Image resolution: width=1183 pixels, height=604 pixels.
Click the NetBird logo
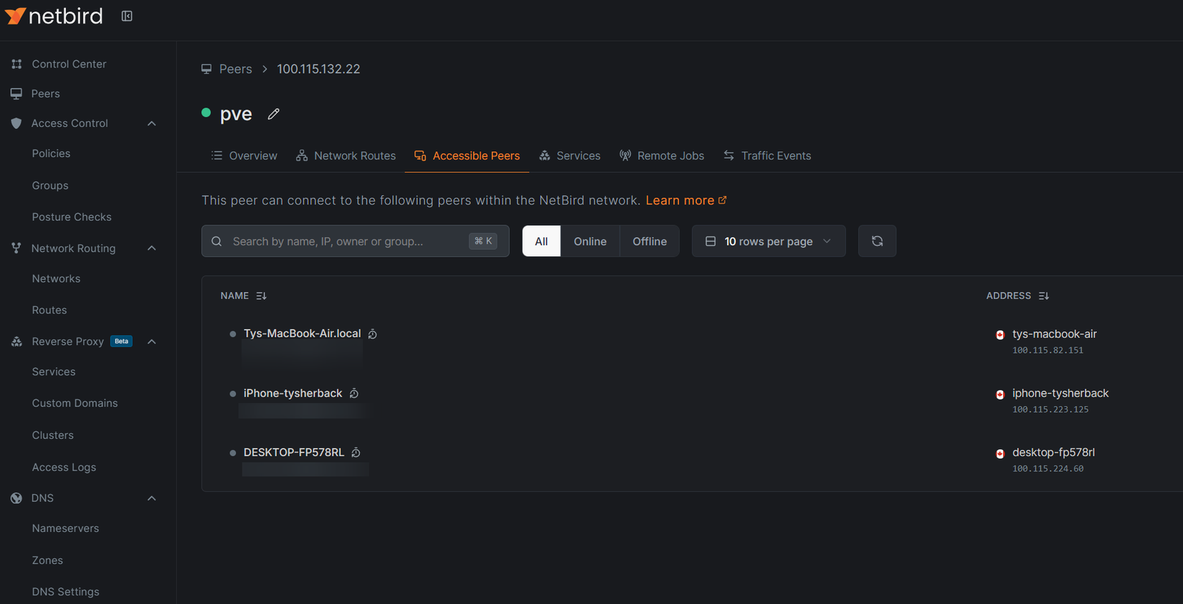click(54, 16)
